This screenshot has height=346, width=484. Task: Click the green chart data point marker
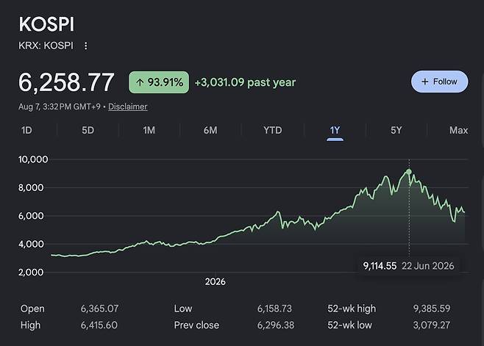[409, 172]
